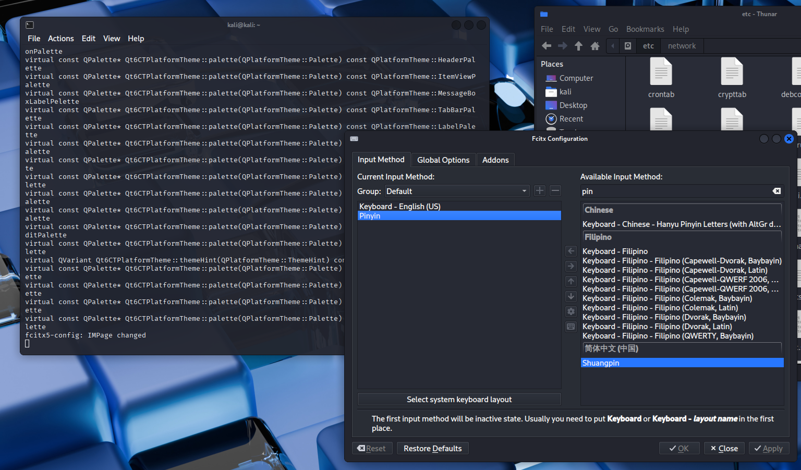Click the Apply button
This screenshot has height=470, width=801.
(768, 449)
